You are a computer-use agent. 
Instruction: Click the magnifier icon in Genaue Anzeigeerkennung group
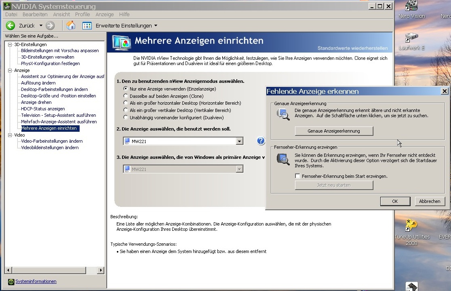(283, 114)
